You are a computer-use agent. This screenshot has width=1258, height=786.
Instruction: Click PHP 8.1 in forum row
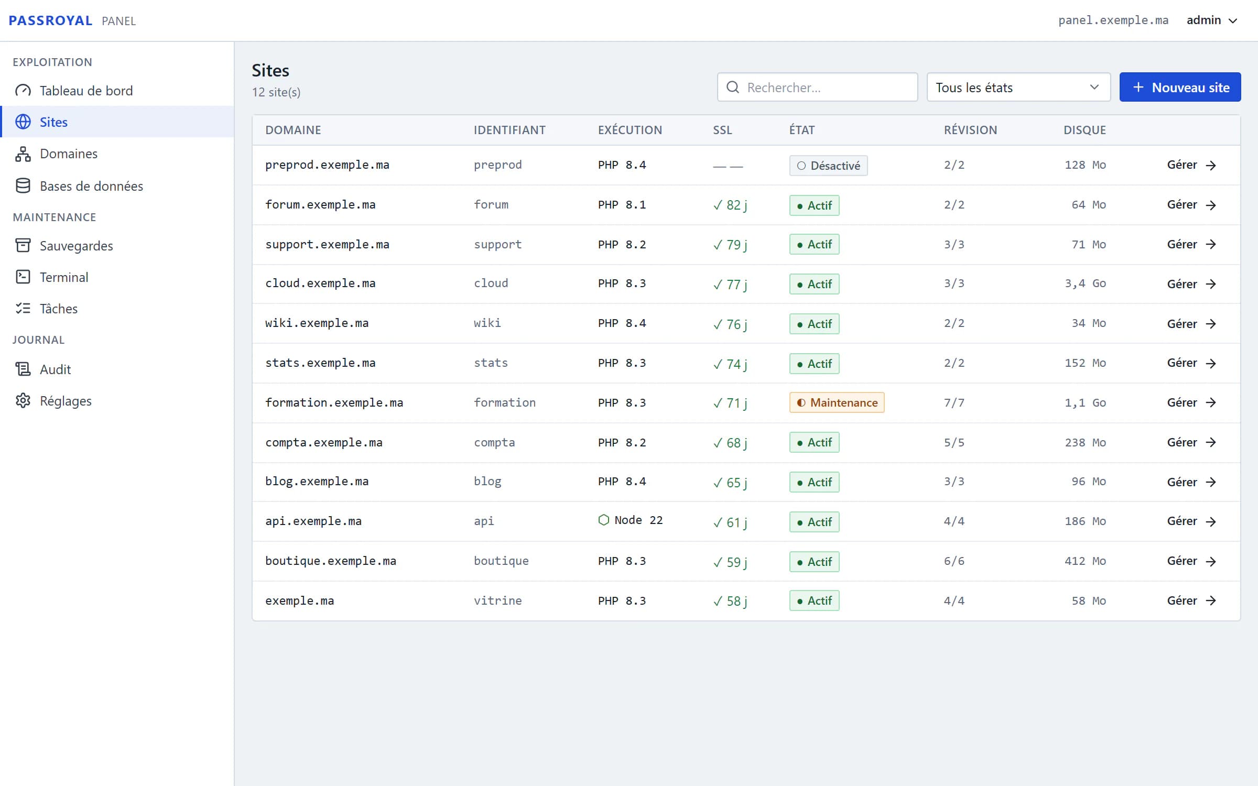(622, 204)
